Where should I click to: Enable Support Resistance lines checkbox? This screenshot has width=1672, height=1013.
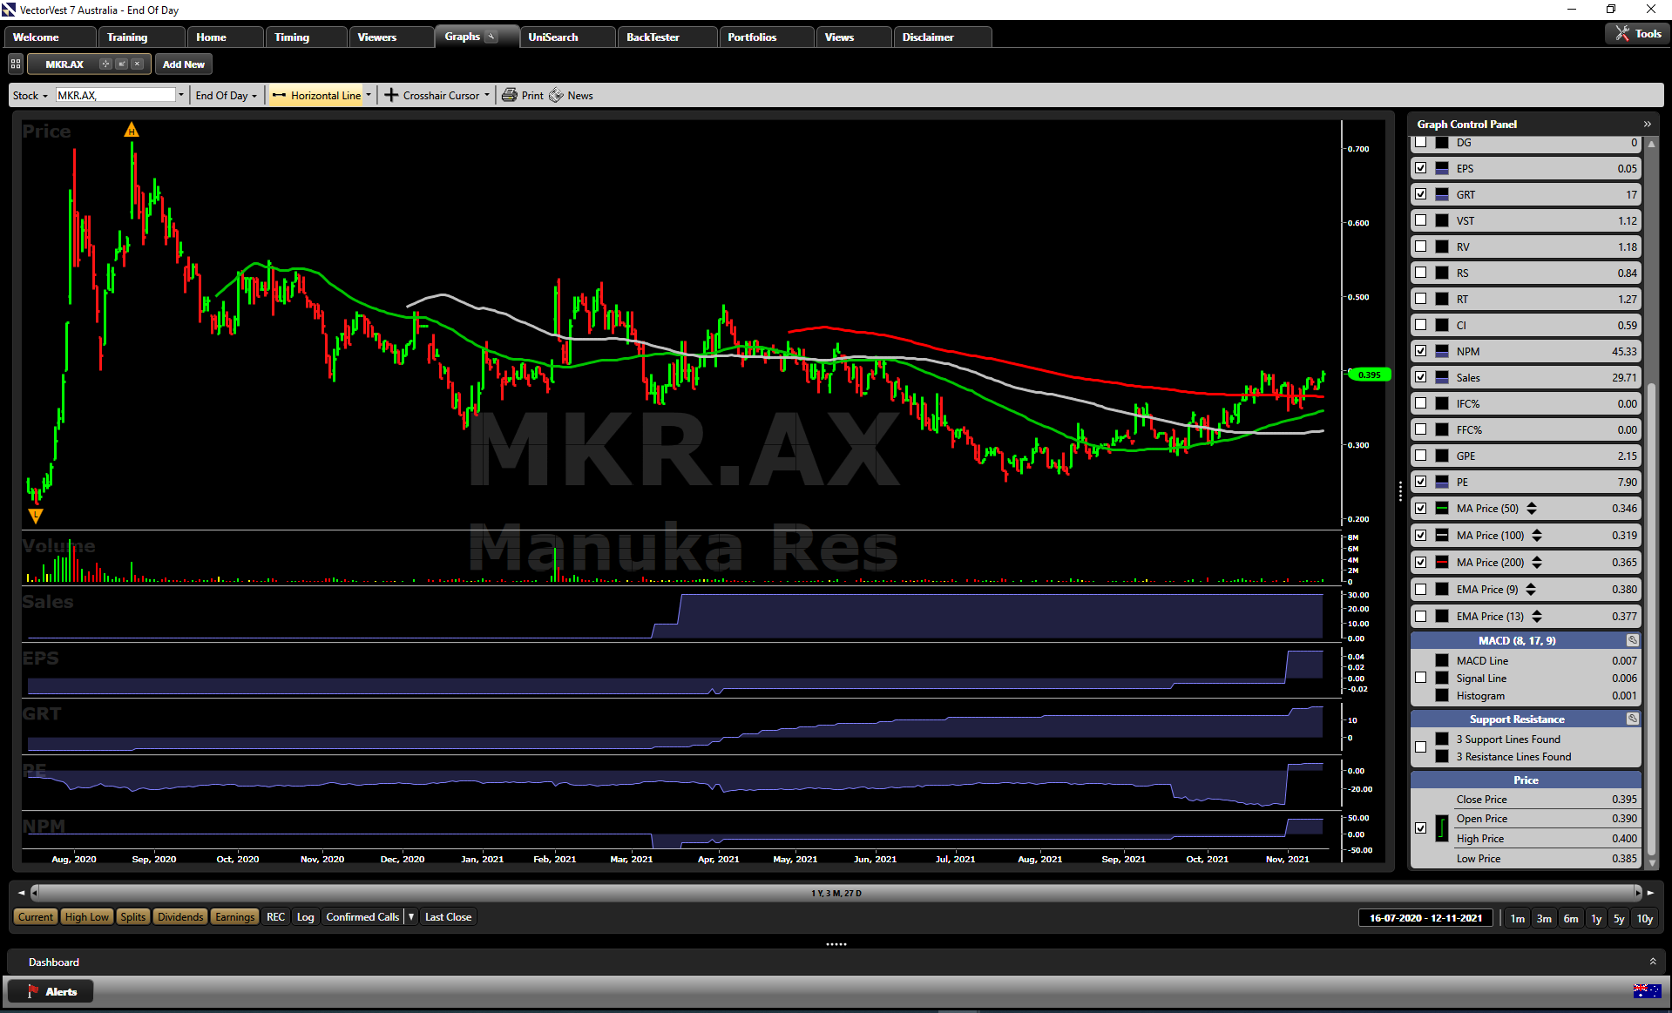1421,747
